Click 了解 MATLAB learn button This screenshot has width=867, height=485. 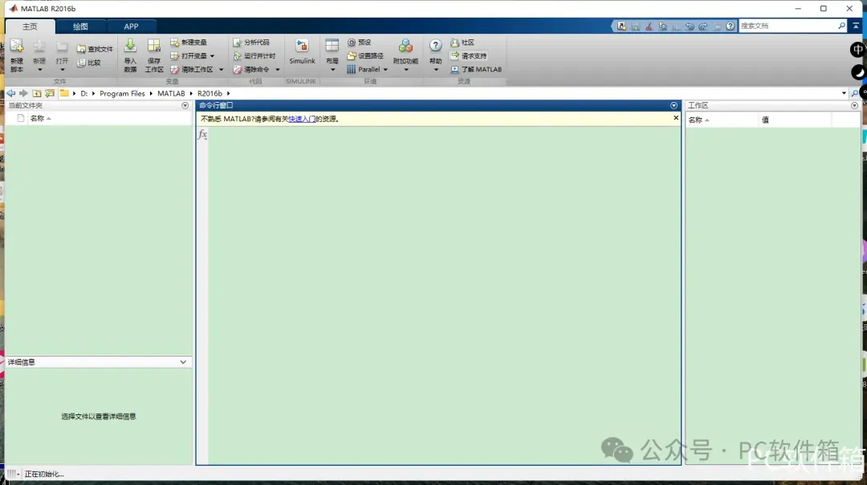[476, 69]
